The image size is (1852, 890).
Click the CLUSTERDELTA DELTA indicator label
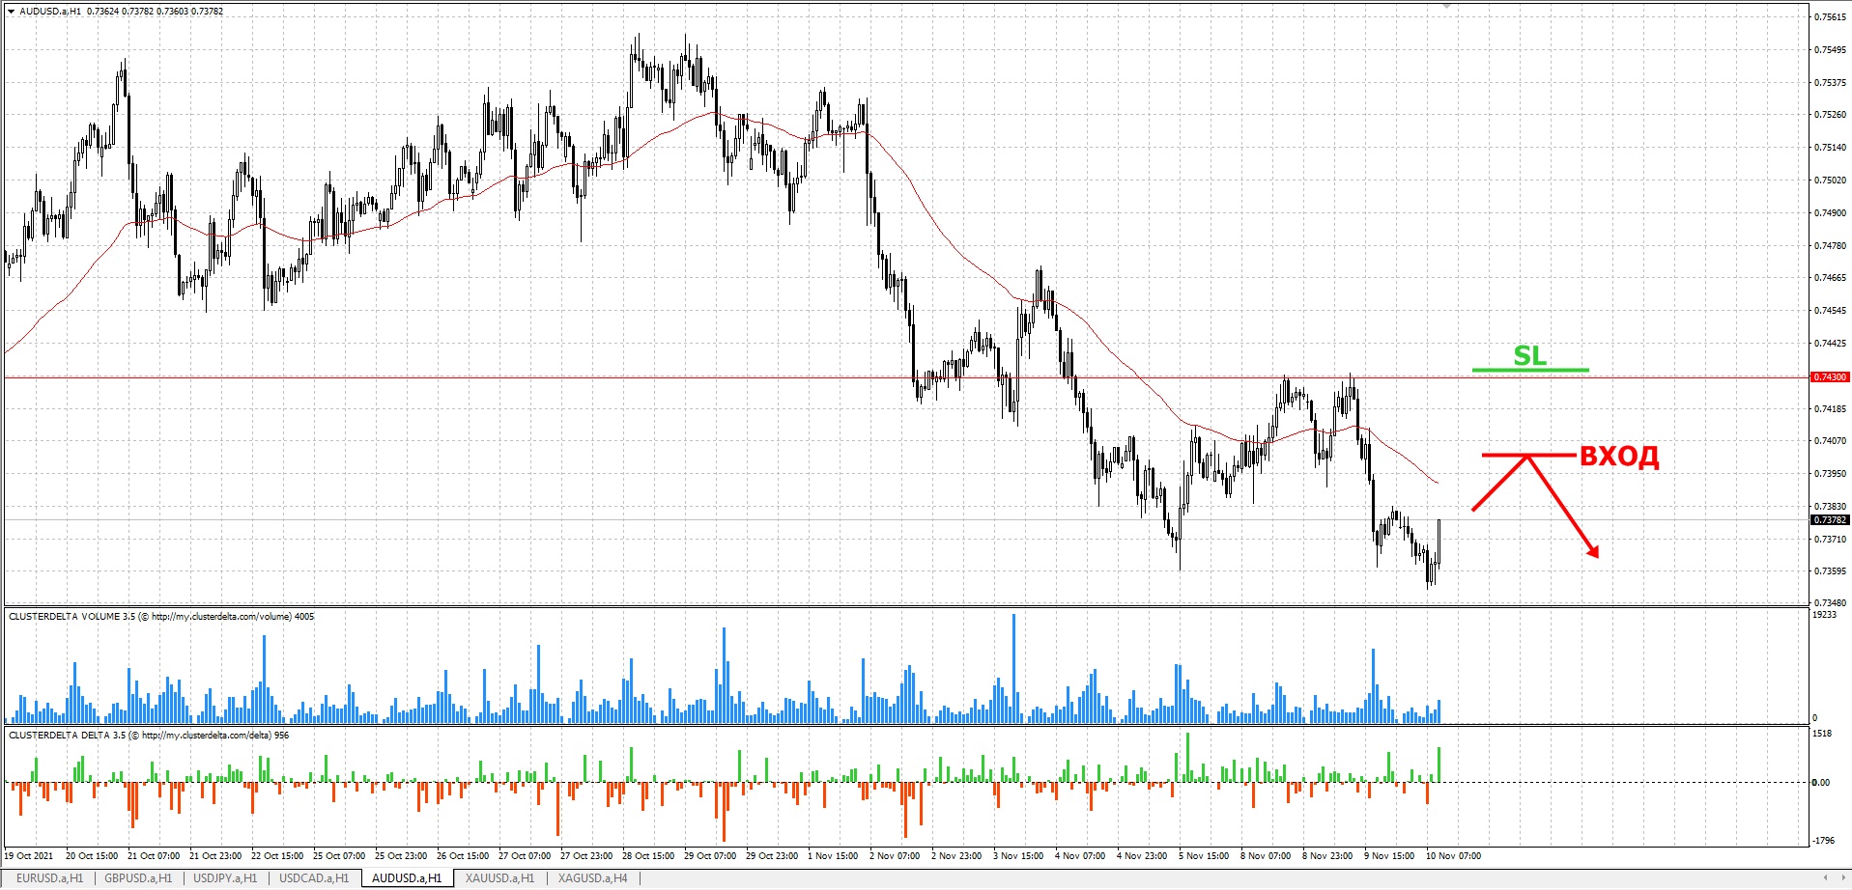tap(148, 736)
